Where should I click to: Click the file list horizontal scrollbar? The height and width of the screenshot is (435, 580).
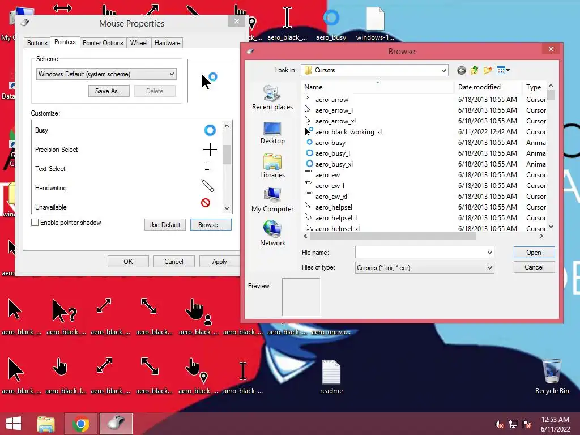click(x=393, y=236)
